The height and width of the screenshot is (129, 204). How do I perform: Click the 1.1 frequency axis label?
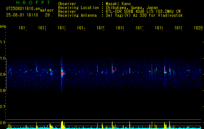tap(3, 42)
